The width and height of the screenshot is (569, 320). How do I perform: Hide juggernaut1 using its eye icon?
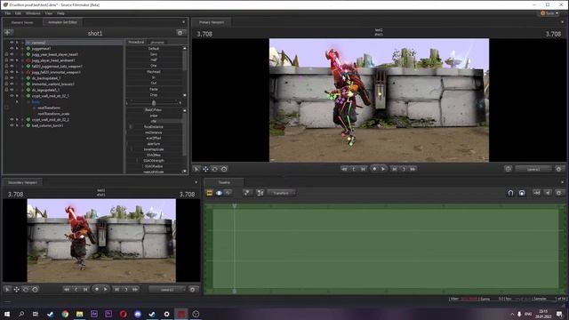tap(12, 48)
